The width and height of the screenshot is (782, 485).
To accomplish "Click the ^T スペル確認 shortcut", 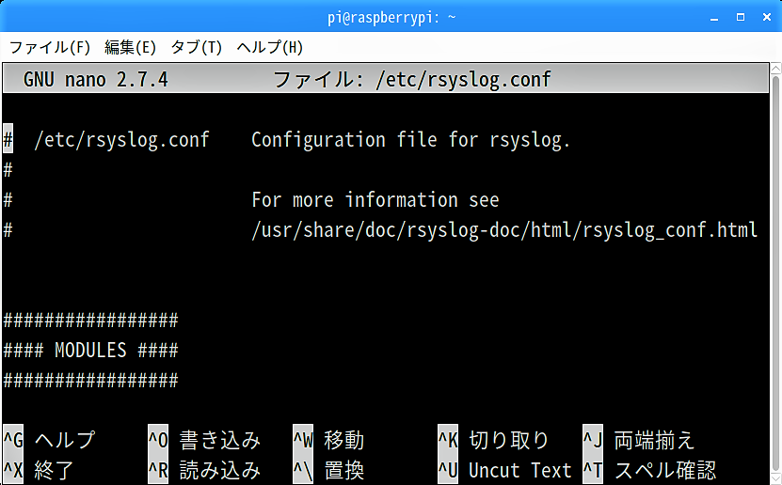I will point(649,471).
